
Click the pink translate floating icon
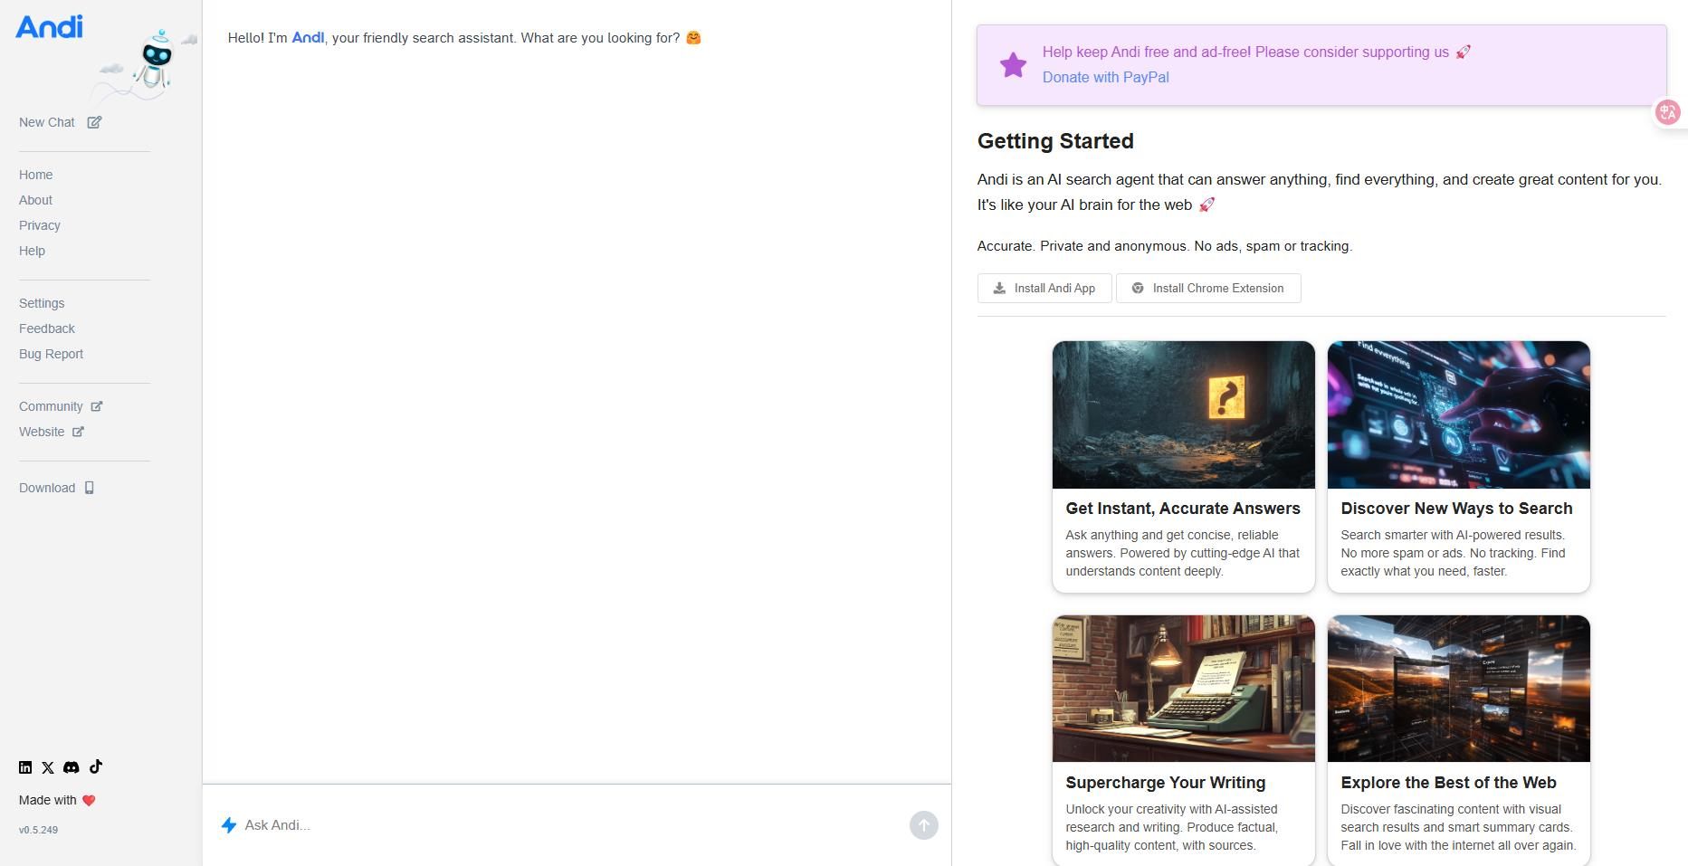click(x=1668, y=112)
